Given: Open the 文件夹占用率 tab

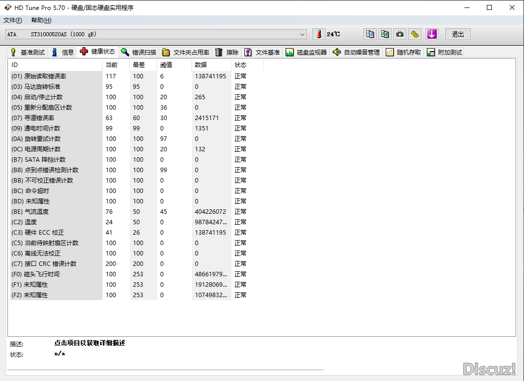Looking at the screenshot, I should (x=186, y=52).
